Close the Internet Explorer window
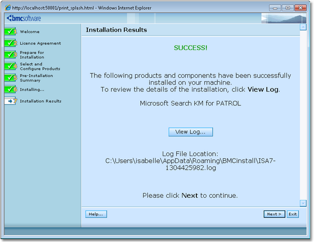314x243 pixels. pyautogui.click(x=300, y=8)
